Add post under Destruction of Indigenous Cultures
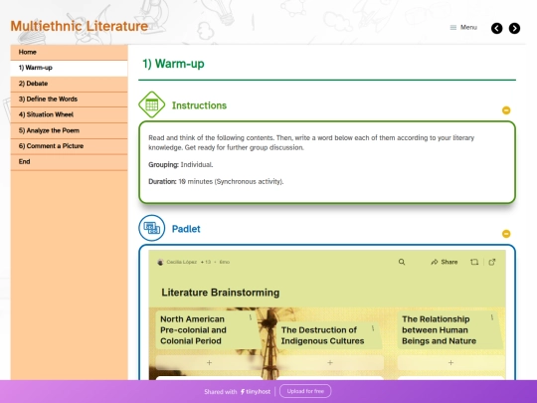 [330, 362]
